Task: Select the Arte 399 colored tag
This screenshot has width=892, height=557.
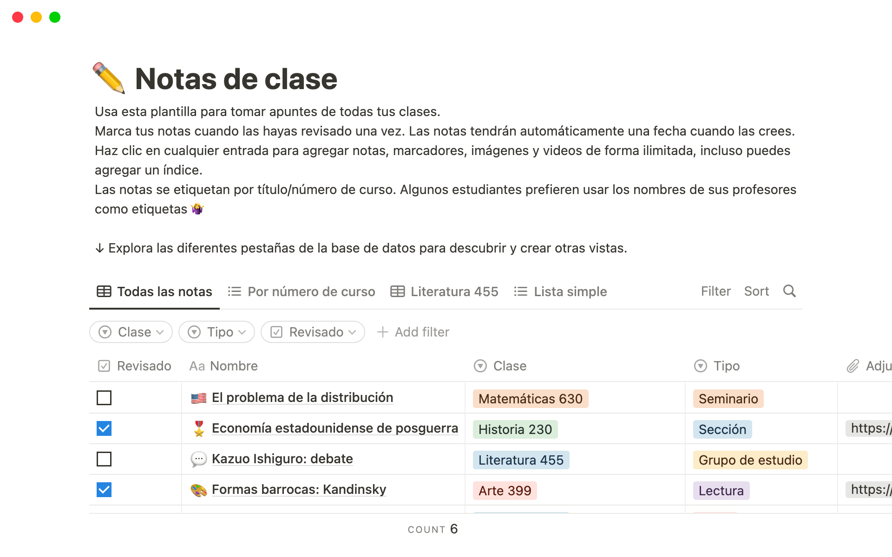Action: pyautogui.click(x=505, y=491)
